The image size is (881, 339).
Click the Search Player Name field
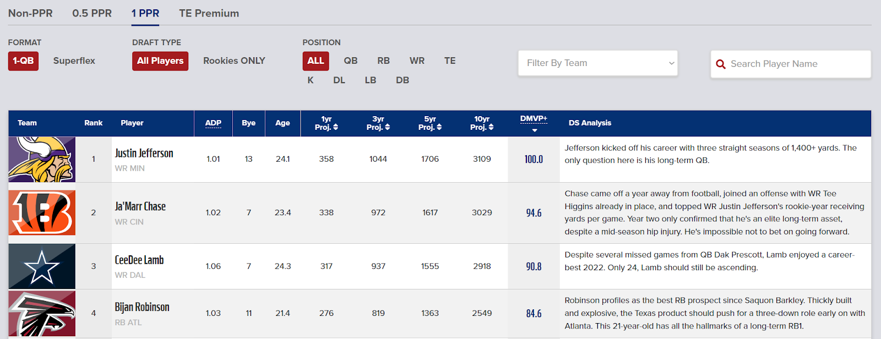coord(791,64)
